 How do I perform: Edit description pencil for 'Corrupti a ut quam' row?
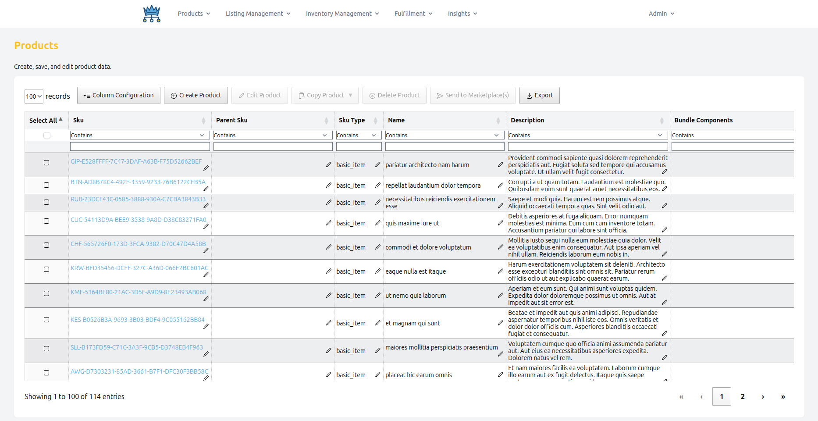coord(665,189)
